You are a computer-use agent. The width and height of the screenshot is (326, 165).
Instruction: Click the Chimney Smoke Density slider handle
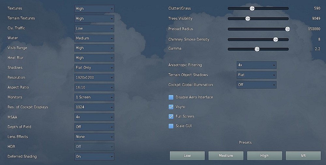coord(276,39)
